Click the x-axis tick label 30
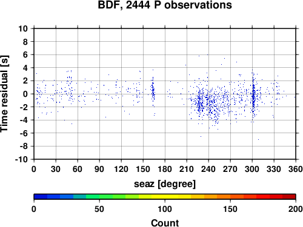 56,169
